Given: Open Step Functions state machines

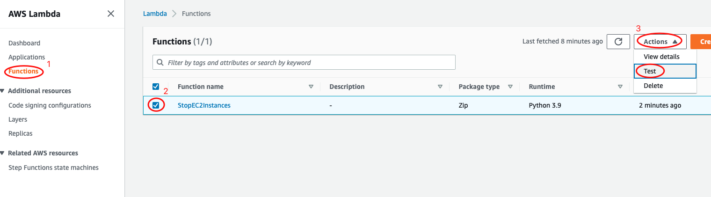Looking at the screenshot, I should [53, 168].
